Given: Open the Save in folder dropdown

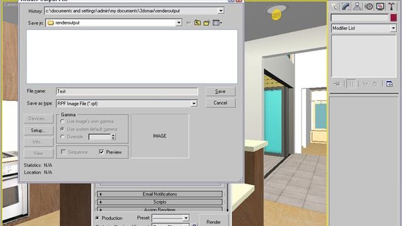Looking at the screenshot, I should pos(178,23).
